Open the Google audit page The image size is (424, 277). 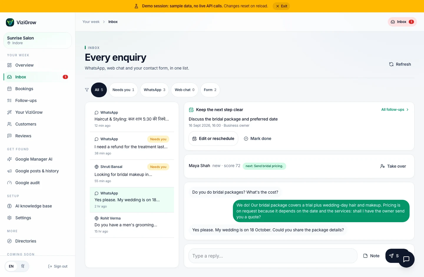(37, 183)
